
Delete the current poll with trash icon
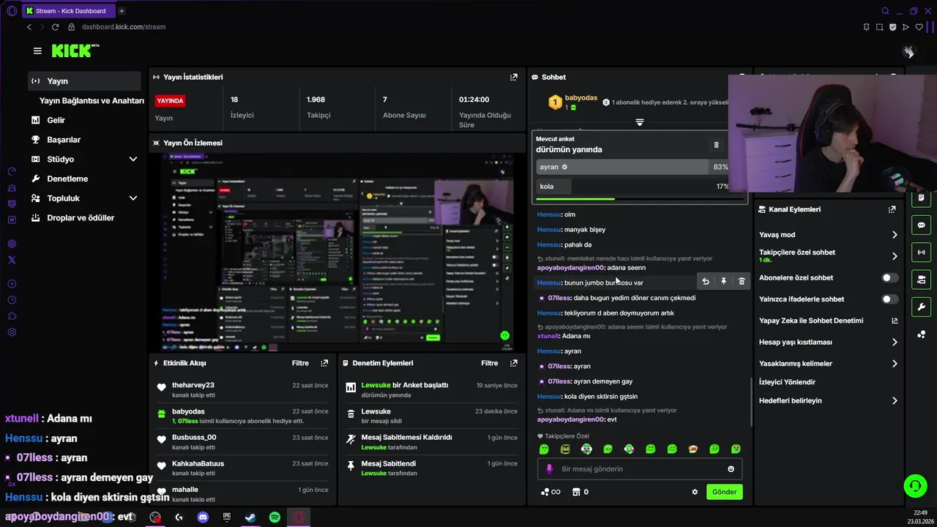(716, 145)
